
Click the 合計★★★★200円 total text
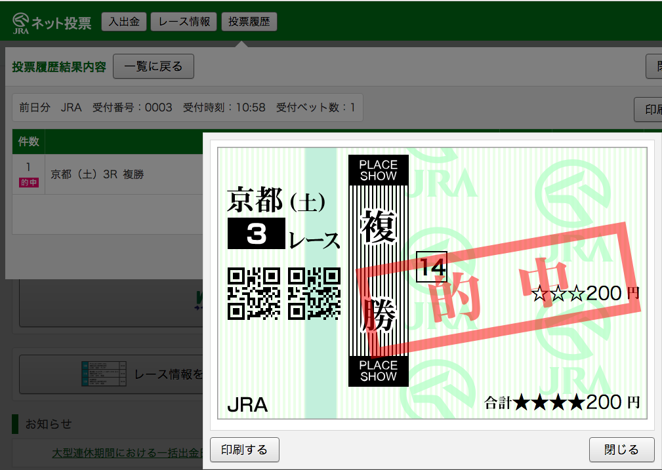coord(562,402)
